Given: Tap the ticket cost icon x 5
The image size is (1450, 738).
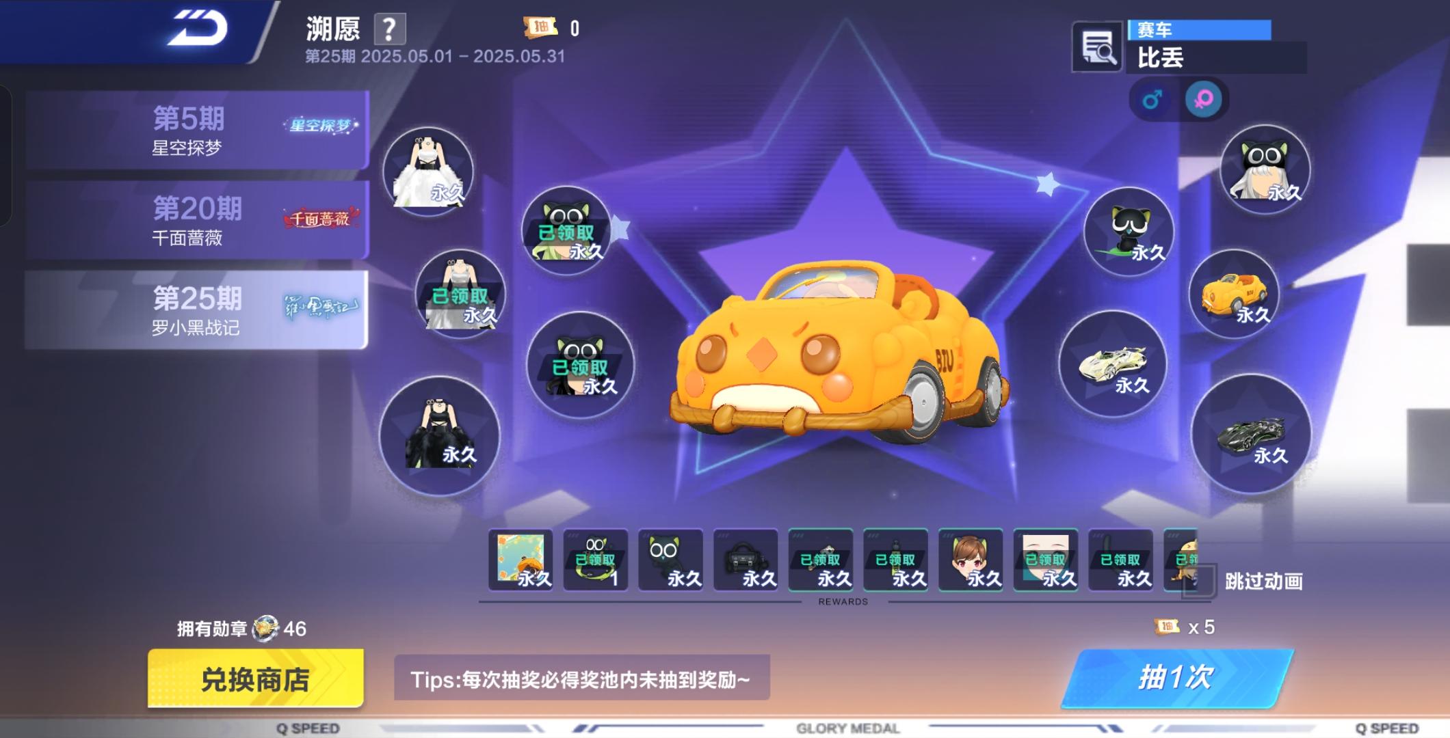Looking at the screenshot, I should tap(1167, 627).
